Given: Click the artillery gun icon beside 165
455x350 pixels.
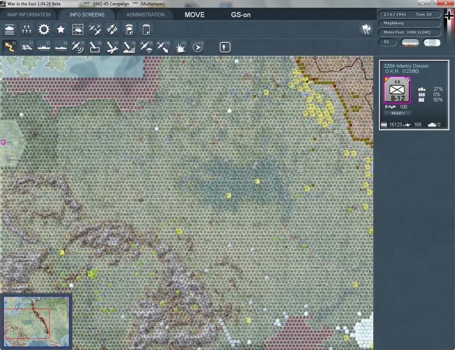Looking at the screenshot, I should click(x=407, y=125).
